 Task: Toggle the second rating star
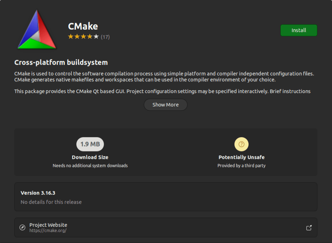77,36
